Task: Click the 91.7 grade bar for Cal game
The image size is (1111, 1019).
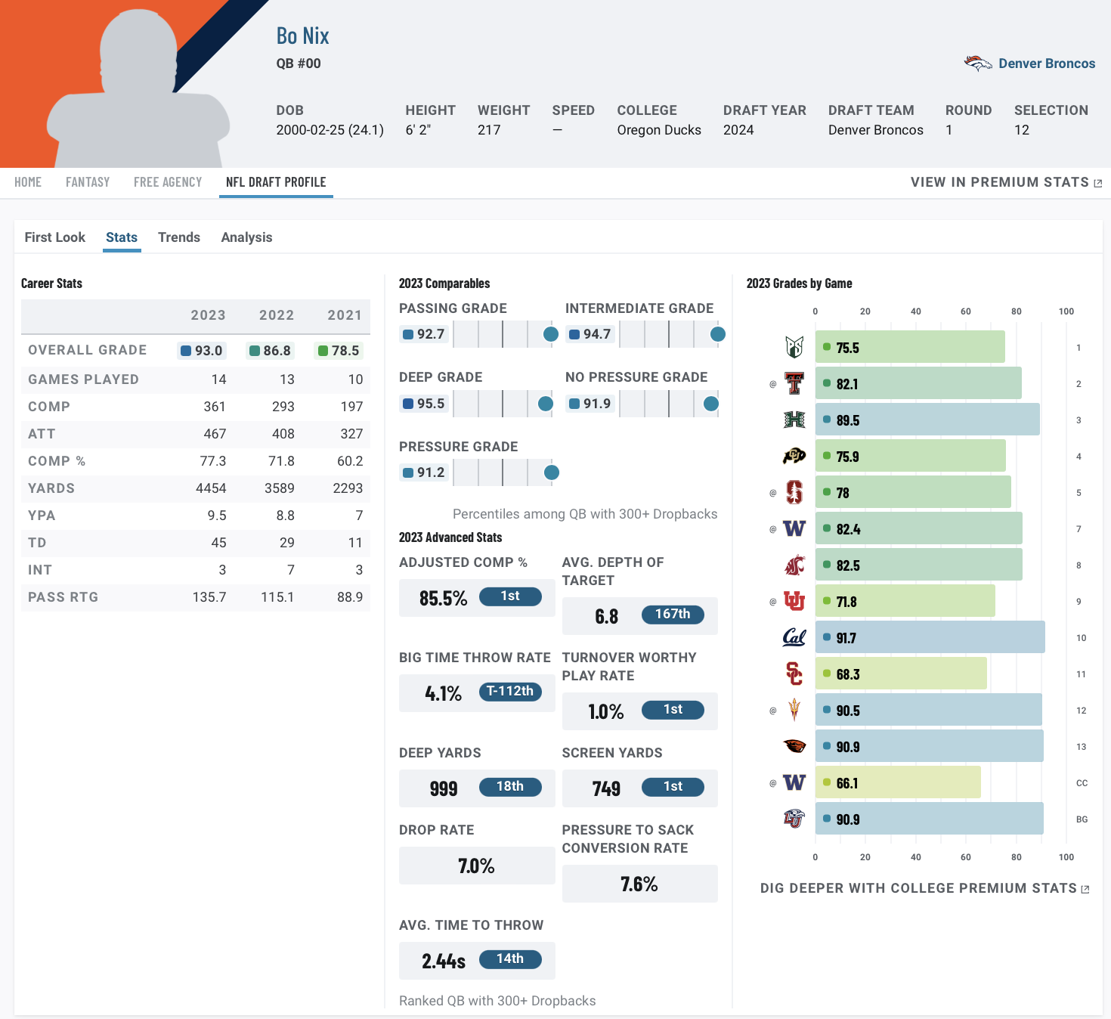Action: pyautogui.click(x=930, y=638)
